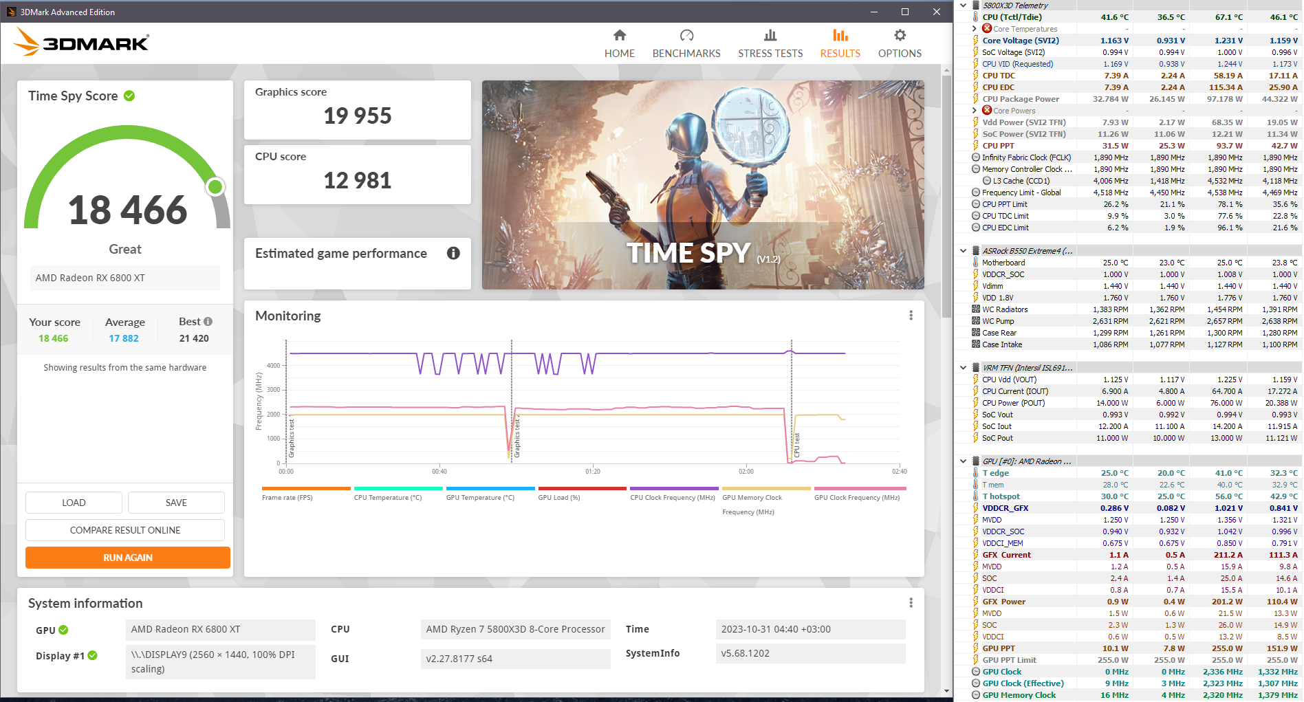Click the CPU score value 12 981

(358, 181)
